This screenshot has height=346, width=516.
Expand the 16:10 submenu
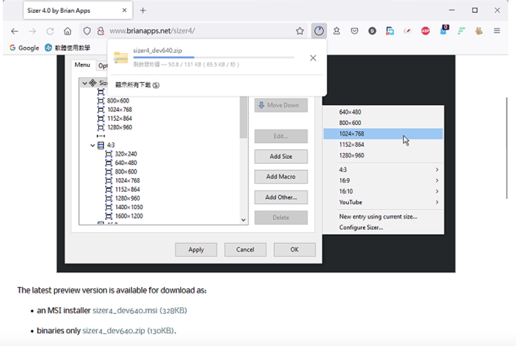(383, 192)
